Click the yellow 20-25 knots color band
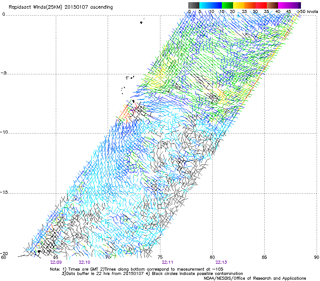 (x=239, y=5)
